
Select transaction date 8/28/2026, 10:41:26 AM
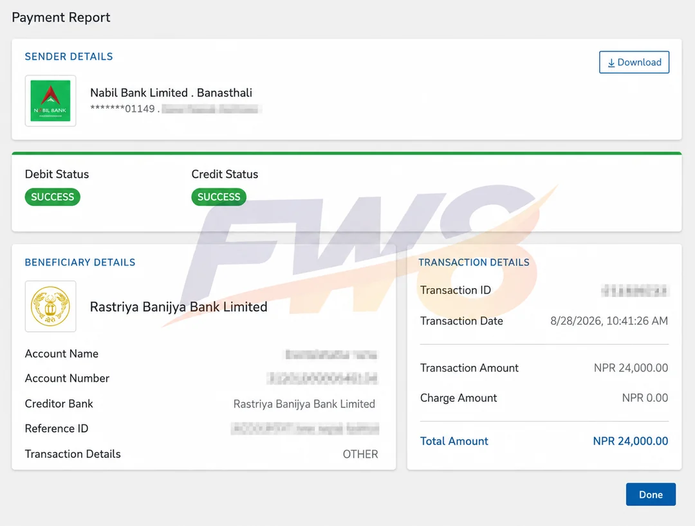(609, 321)
